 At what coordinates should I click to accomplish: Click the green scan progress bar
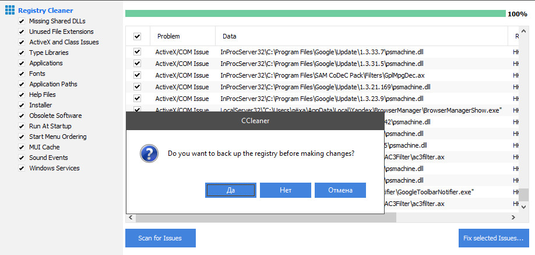tap(315, 13)
